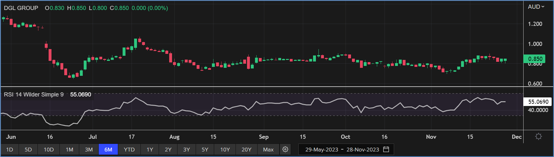This screenshot has height=157, width=554.
Task: Click the 0.850 current price tag
Action: pyautogui.click(x=535, y=59)
